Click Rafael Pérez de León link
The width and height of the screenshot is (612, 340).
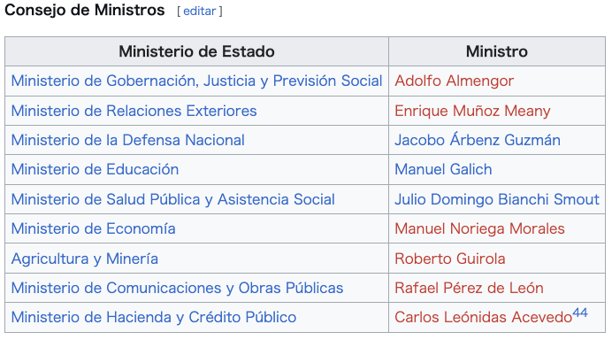469,288
